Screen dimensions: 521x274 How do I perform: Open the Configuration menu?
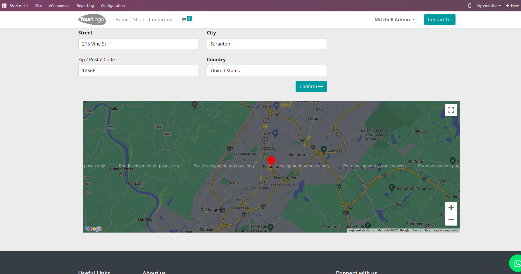[113, 6]
